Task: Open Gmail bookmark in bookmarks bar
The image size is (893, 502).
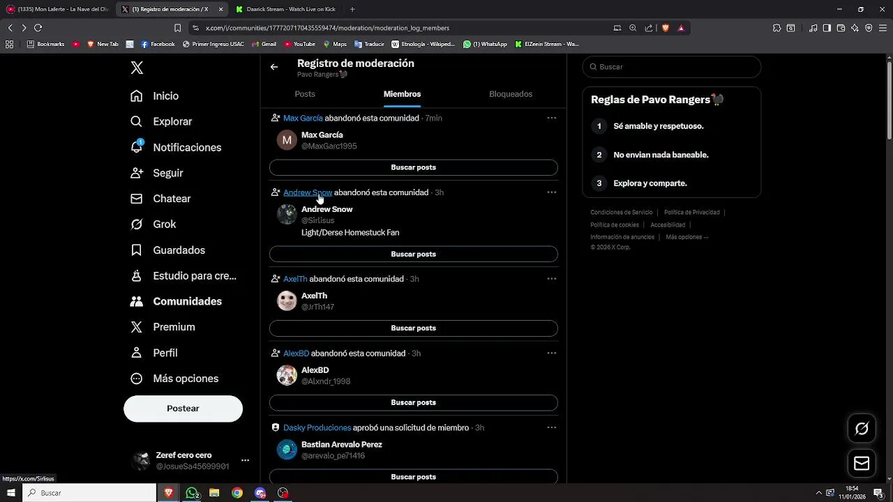Action: pyautogui.click(x=264, y=44)
